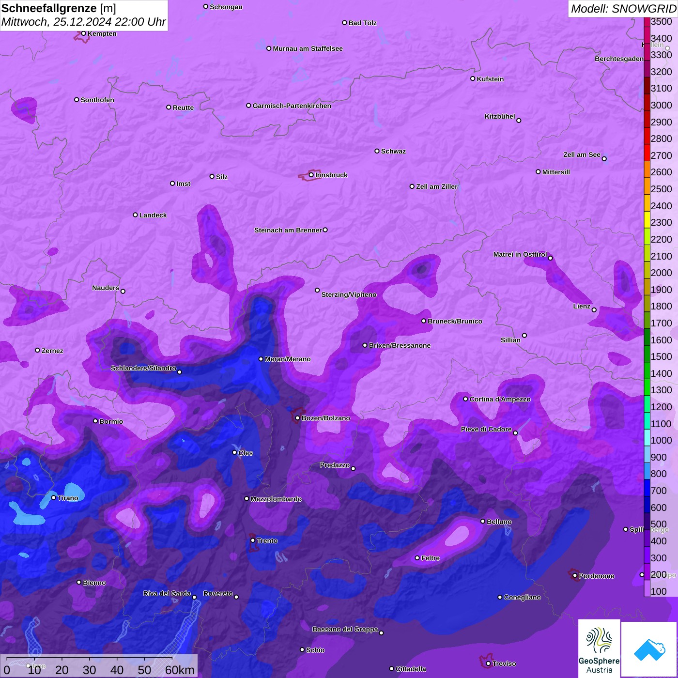Click the Berchtesgaden label
Screen dimensions: 678x678
tap(619, 59)
